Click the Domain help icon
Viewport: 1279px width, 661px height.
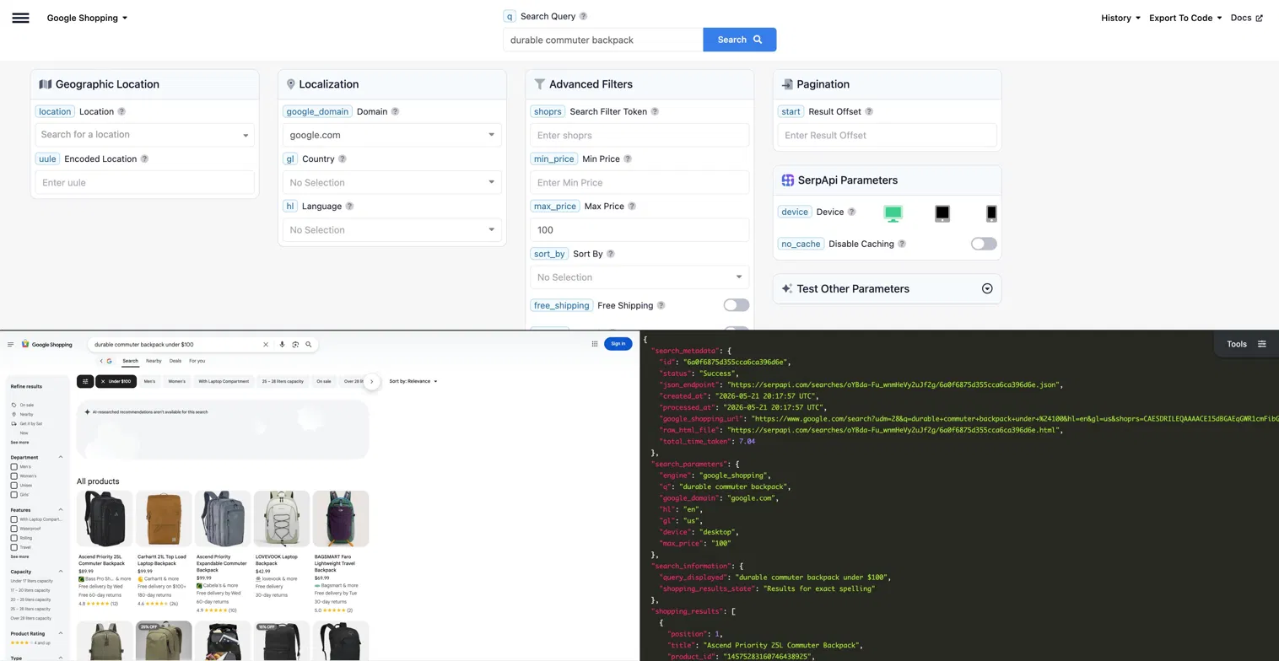(x=395, y=111)
